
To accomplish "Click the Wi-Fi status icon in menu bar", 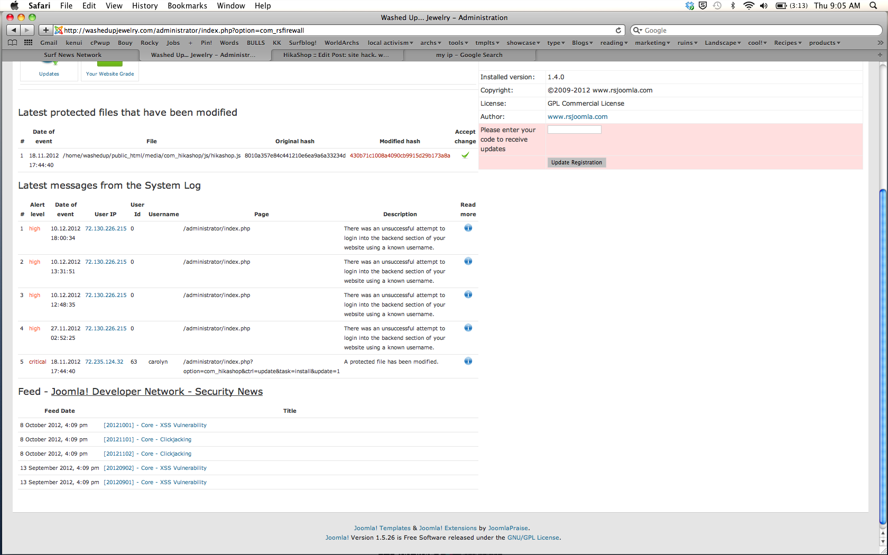I will click(748, 6).
